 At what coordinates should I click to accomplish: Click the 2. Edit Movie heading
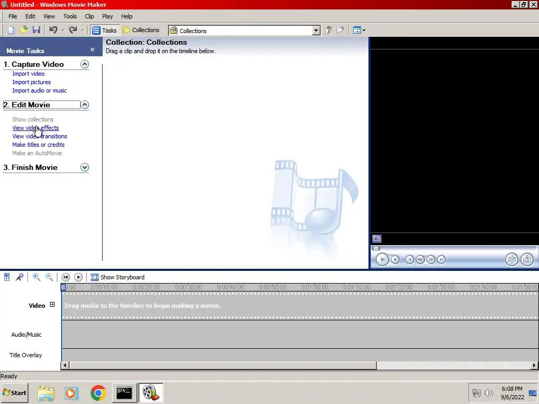(x=27, y=105)
